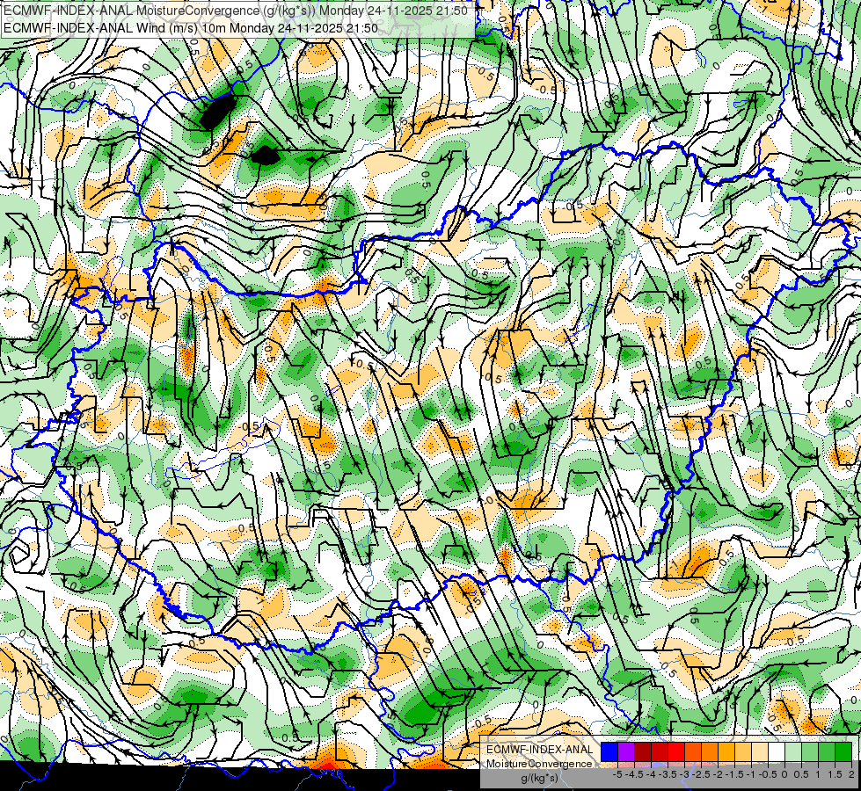The height and width of the screenshot is (791, 861).
Task: Click the ECMWF-INDEX-ANAL label in the legend
Action: (540, 750)
